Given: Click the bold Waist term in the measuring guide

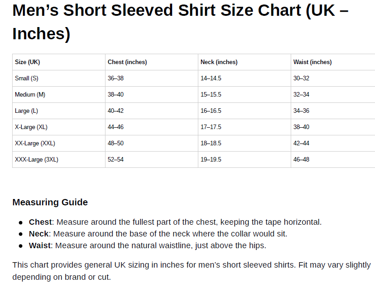Looking at the screenshot, I should 40,245.
